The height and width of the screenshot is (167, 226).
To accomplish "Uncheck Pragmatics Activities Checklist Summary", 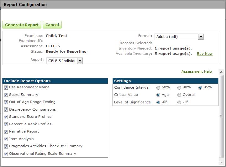I will 6,146.
